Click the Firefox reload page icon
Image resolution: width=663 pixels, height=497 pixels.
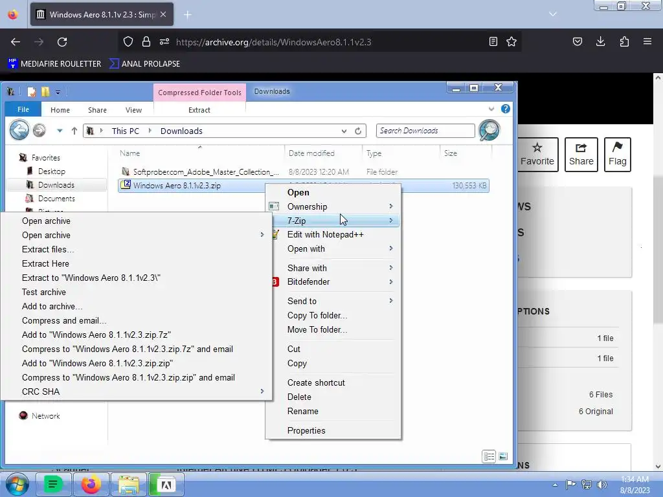pos(62,42)
